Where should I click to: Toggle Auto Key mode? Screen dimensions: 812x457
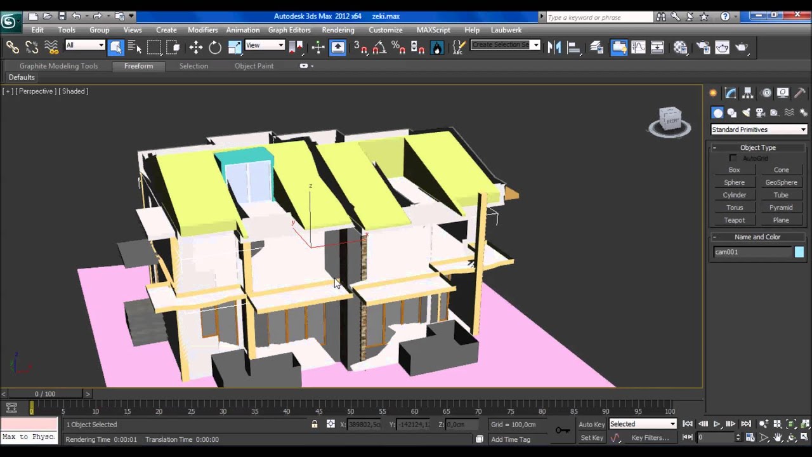click(591, 424)
